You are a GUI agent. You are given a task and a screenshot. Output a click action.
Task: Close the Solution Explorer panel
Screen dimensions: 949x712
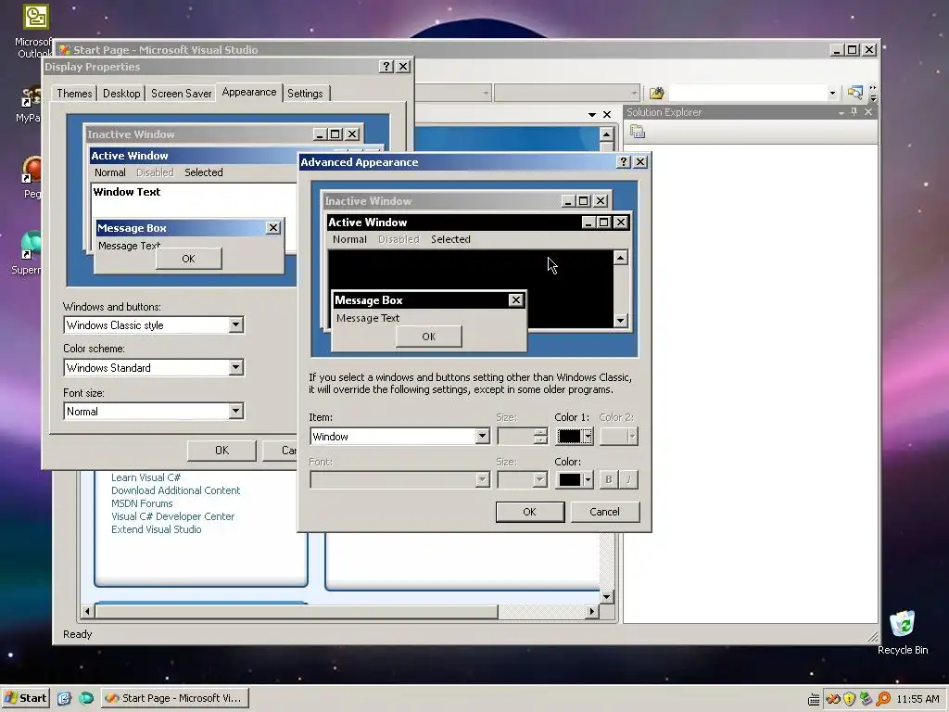pyautogui.click(x=867, y=112)
